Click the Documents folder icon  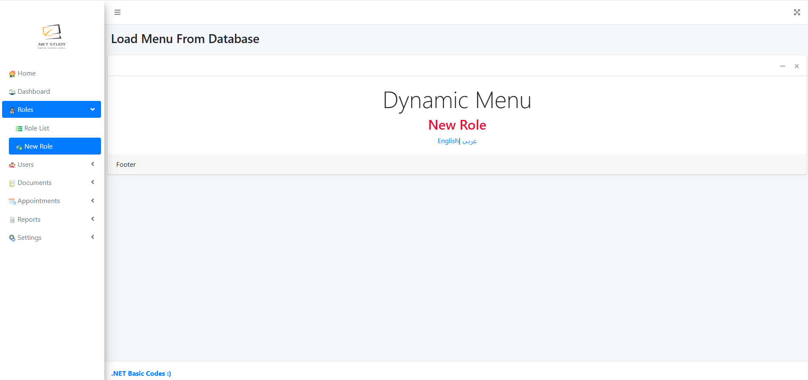pos(12,183)
